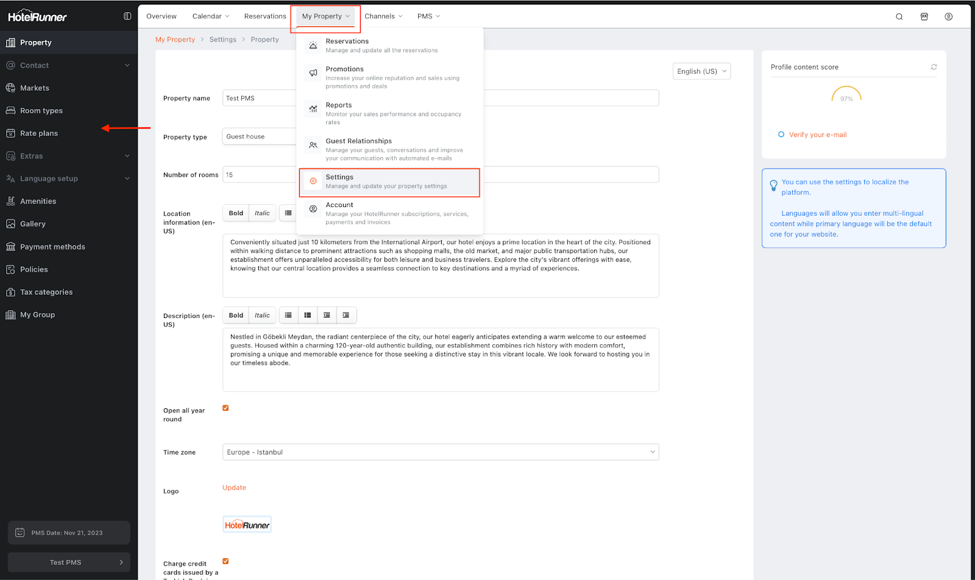
Task: Collapse sidebar using panel toggle icon
Action: (x=127, y=16)
